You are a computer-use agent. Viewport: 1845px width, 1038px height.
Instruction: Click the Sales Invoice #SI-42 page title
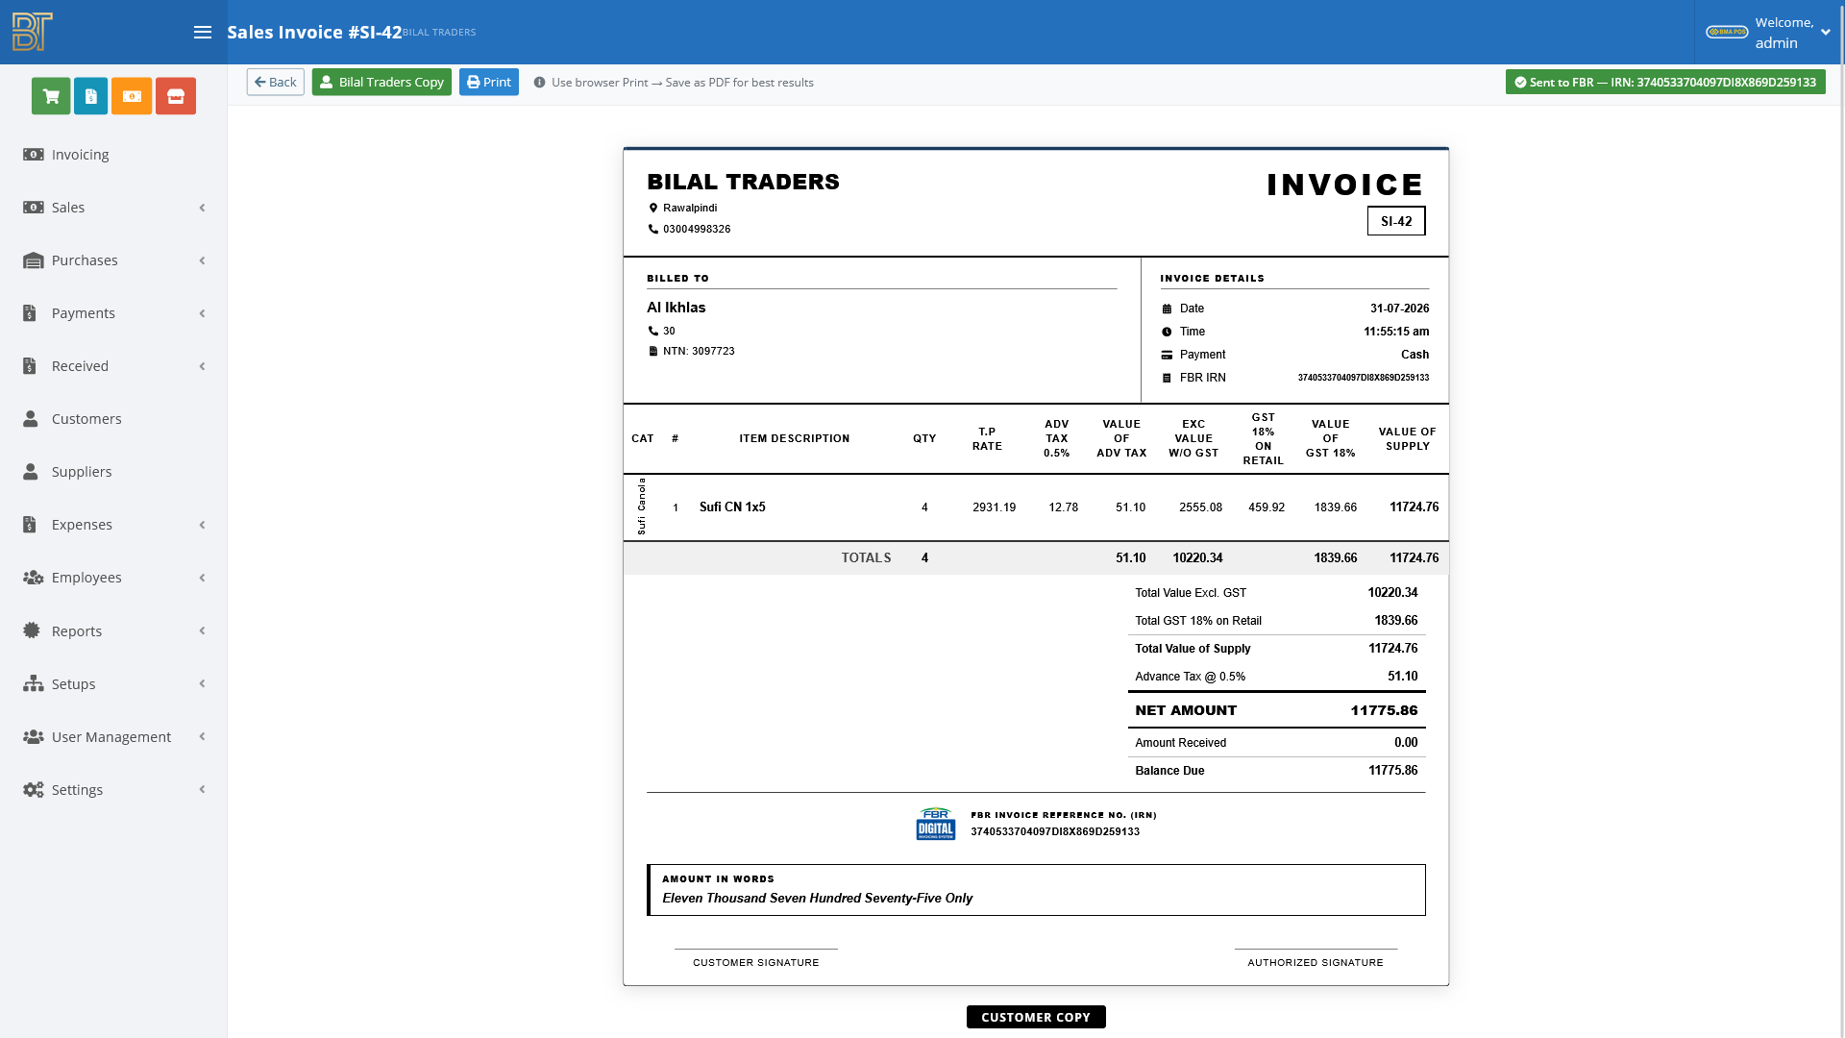point(314,32)
